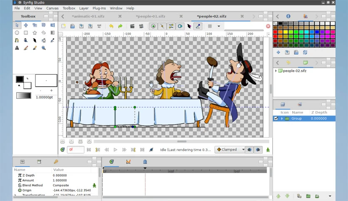Viewport: 348px width, 201px height.
Task: Switch to the people-01.sifz tab
Action: coord(150,16)
